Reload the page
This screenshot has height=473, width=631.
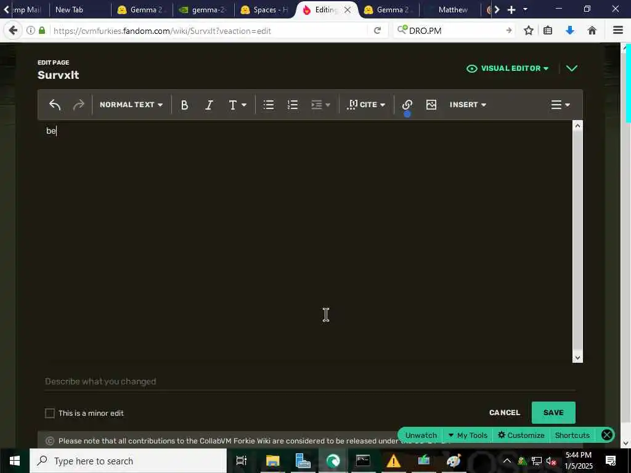(x=377, y=31)
